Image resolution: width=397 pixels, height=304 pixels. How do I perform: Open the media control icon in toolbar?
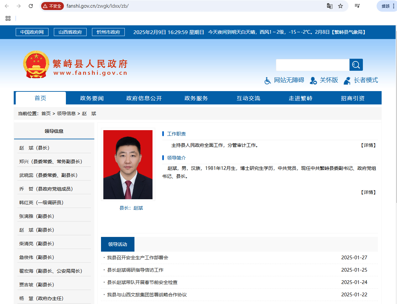coord(357,6)
